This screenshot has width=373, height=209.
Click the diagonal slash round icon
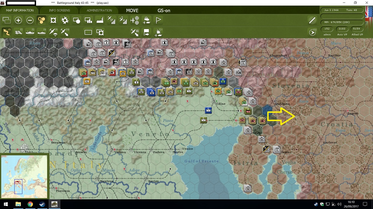point(312,20)
